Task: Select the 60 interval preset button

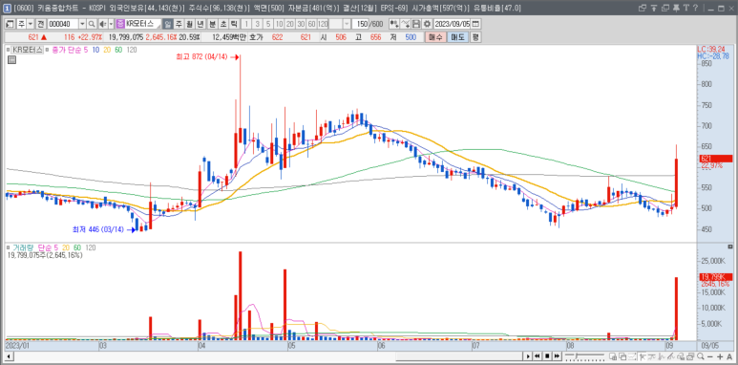Action: 311,24
